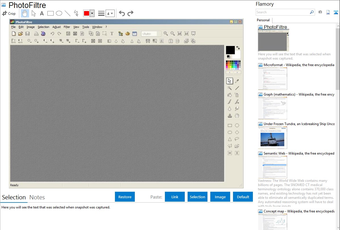Select the rounded rectangle selection shape
This screenshot has width=340, height=230.
click(x=230, y=132)
